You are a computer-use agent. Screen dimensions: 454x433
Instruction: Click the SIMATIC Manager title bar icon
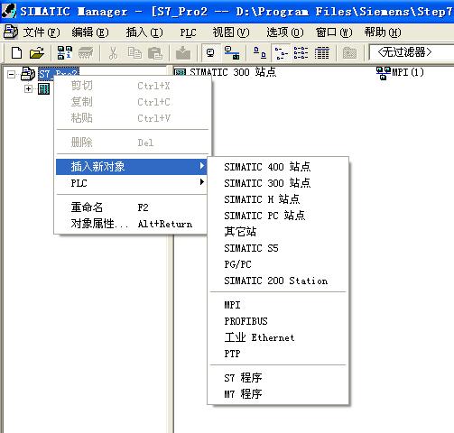[9, 11]
